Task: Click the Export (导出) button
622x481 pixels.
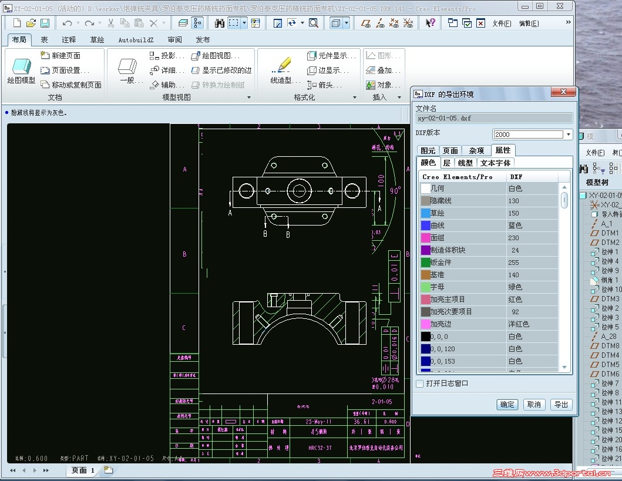Action: [562, 405]
